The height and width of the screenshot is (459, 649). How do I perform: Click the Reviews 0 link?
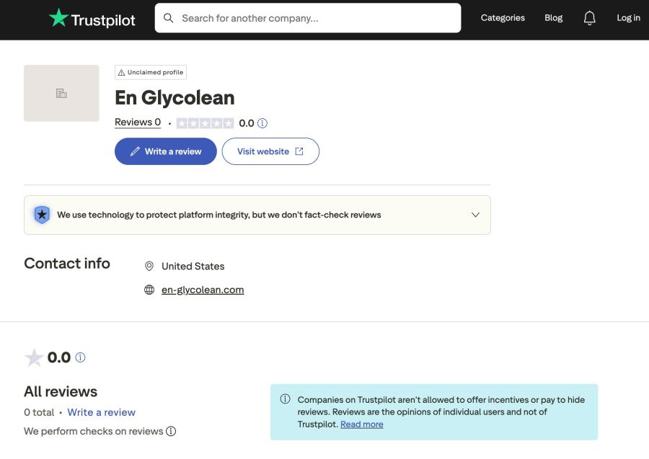pos(138,122)
